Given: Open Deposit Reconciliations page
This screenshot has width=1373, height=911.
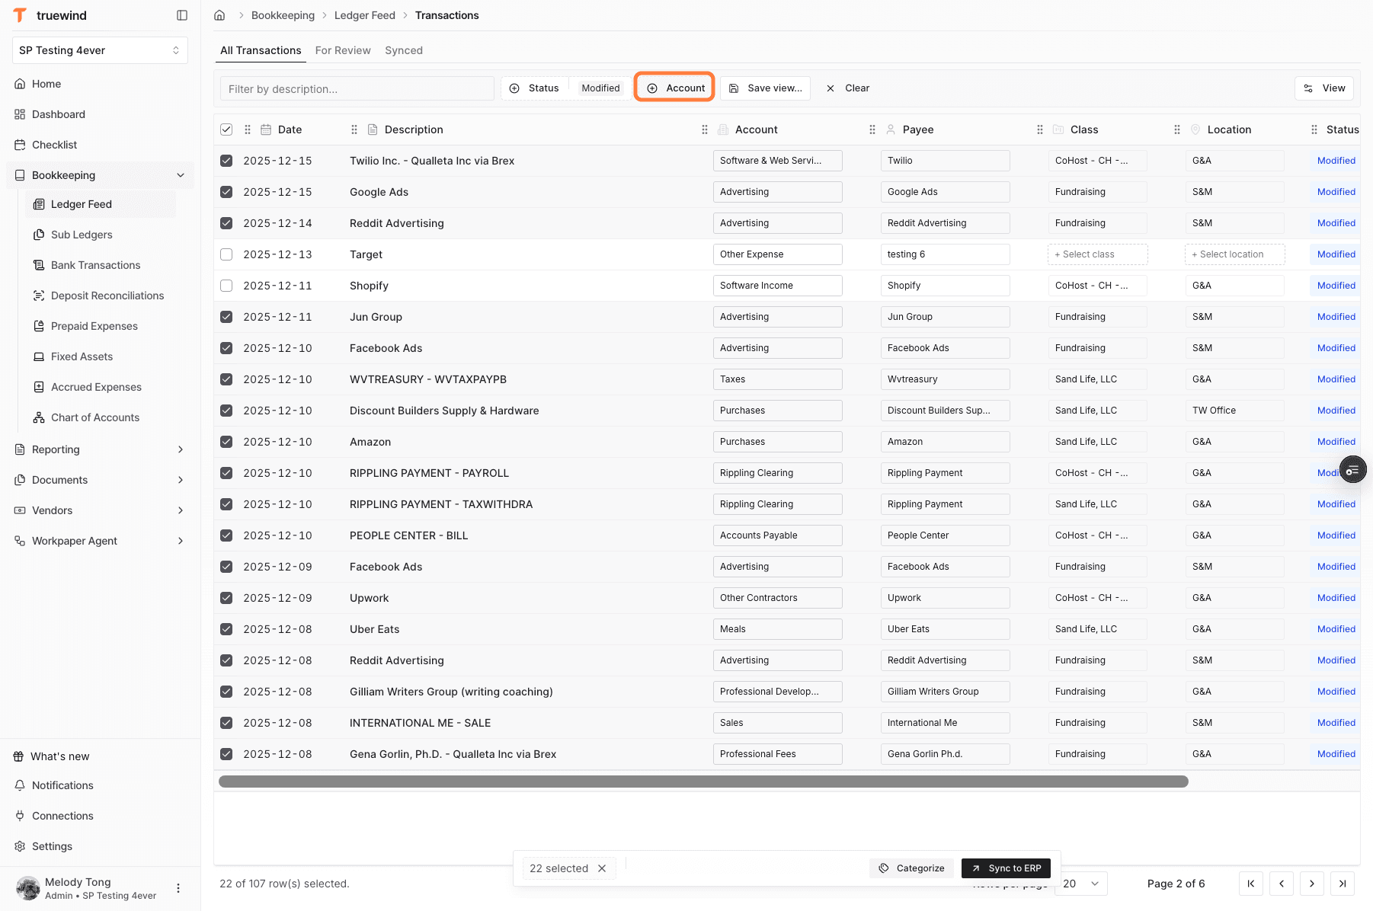Looking at the screenshot, I should pyautogui.click(x=107, y=296).
